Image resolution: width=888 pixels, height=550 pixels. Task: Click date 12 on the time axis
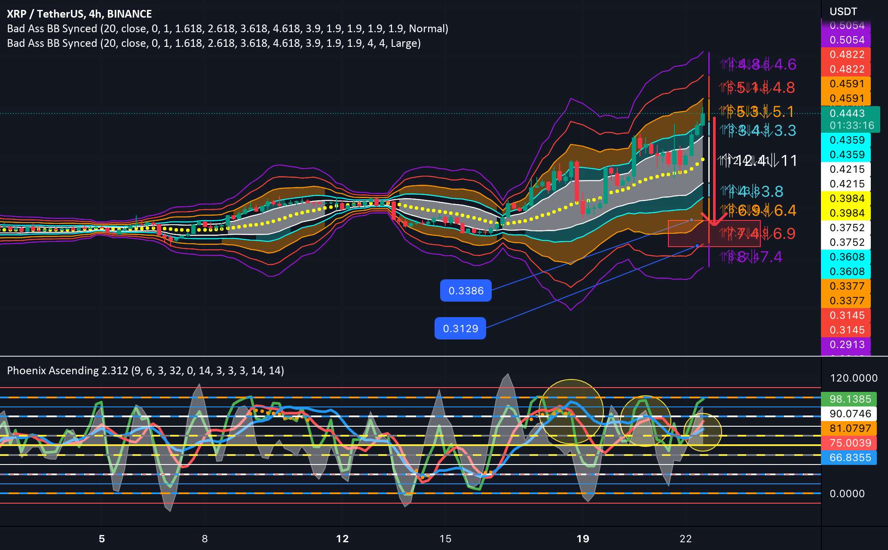click(342, 539)
